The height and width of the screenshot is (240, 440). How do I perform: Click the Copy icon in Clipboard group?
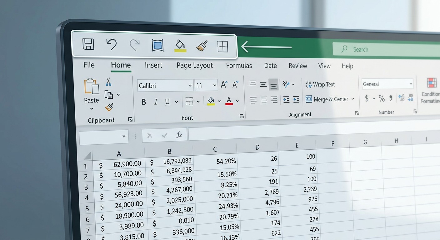pos(108,94)
